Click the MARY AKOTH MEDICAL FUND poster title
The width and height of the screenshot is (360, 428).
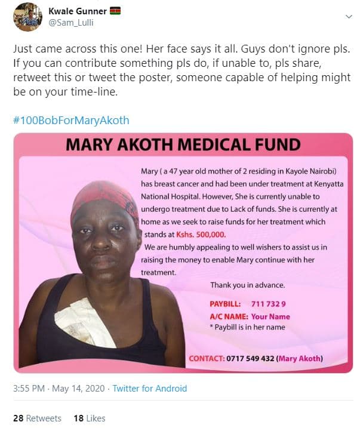coord(183,144)
